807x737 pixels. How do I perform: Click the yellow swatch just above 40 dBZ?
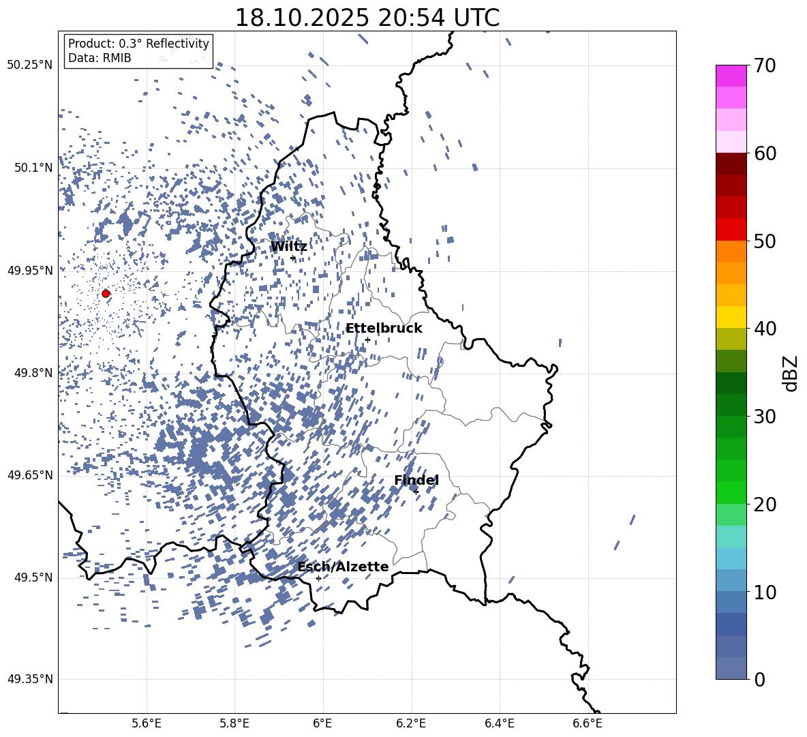click(x=731, y=317)
